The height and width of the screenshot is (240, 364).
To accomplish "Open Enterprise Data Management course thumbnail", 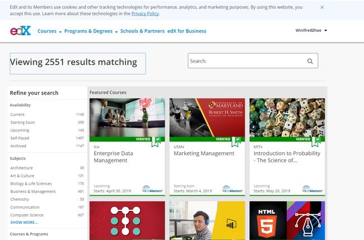I will 127,117.
